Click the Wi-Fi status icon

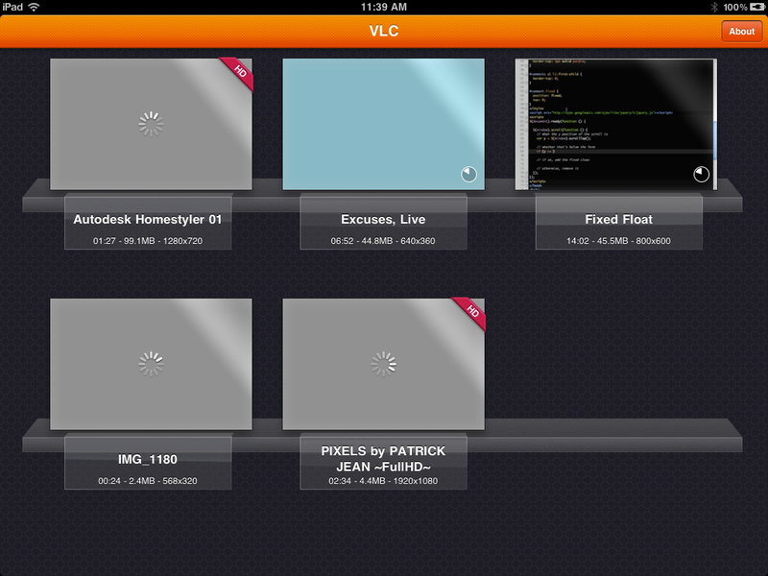34,7
